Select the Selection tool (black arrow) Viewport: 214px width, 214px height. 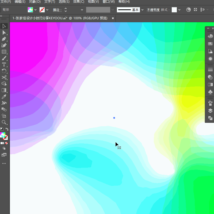pyautogui.click(x=4, y=26)
